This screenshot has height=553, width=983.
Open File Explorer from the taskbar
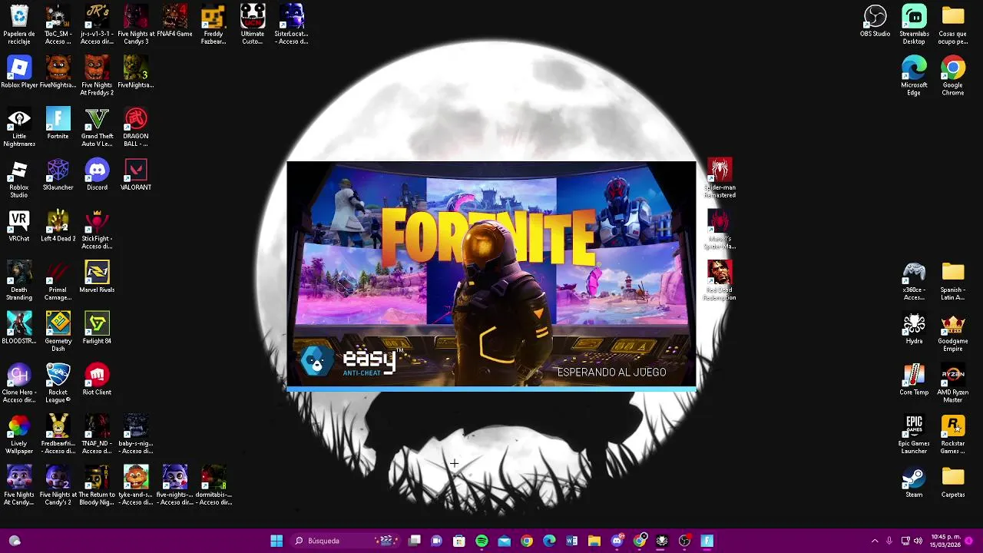coord(594,541)
